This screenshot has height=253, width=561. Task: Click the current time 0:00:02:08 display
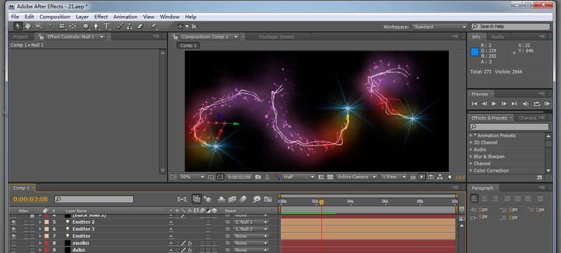tap(30, 199)
